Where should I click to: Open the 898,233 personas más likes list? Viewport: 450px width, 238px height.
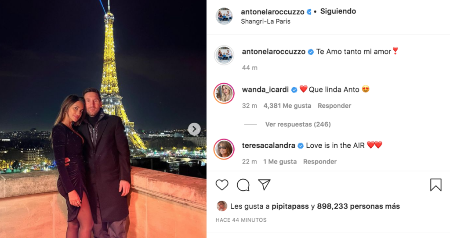(x=358, y=206)
